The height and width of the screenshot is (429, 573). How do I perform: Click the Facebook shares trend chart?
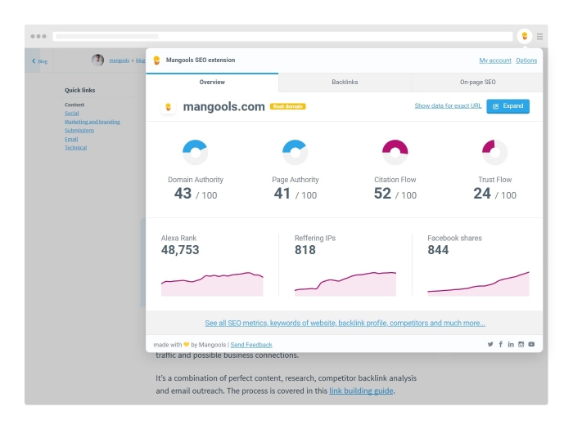[x=478, y=284]
